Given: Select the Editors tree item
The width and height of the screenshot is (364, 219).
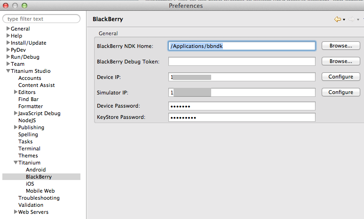Looking at the screenshot, I should pos(27,92).
